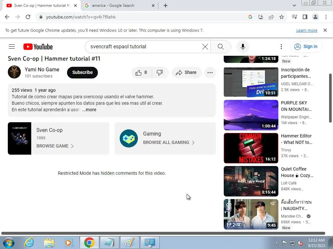Click the '255 views 1 year ago' text
This screenshot has width=333, height=249.
(33, 90)
